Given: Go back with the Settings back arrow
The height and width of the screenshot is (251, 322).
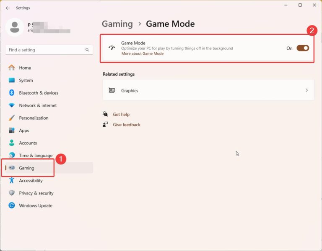Looking at the screenshot, I should pyautogui.click(x=8, y=8).
